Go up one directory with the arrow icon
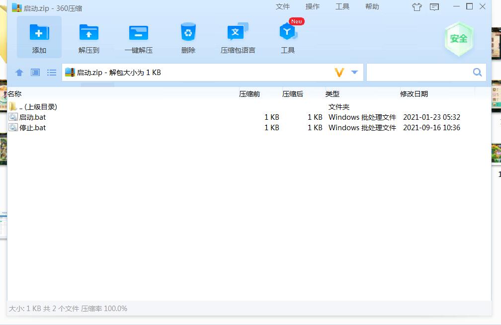501x325 pixels. coord(19,73)
